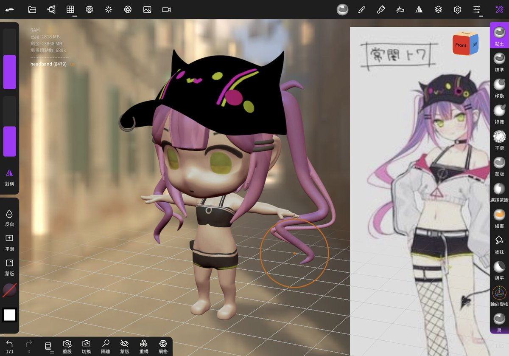509x356 pixels.
Task: Open the Post Process aperture menu
Action: (x=128, y=9)
